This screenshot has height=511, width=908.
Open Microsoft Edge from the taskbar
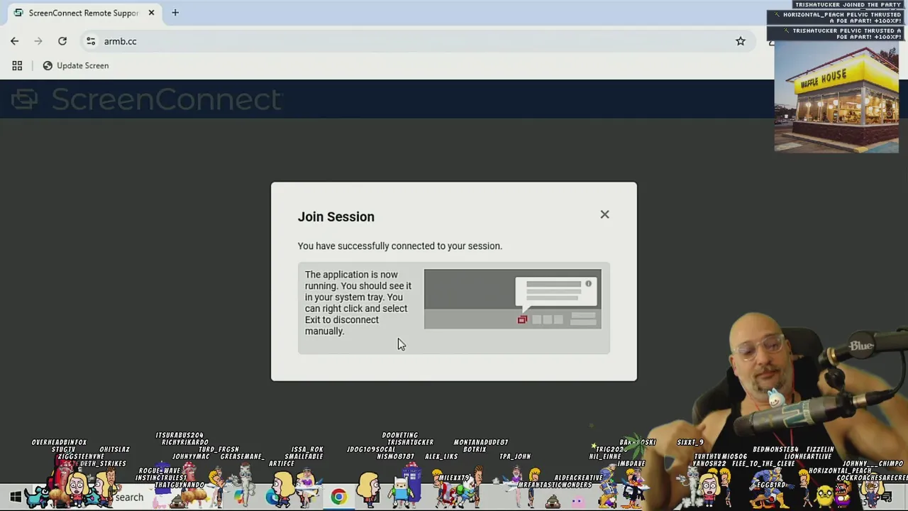tap(274, 497)
